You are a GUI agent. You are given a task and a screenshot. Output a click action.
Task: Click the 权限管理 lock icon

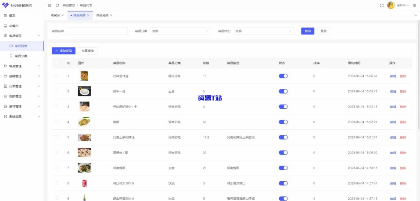point(5,96)
